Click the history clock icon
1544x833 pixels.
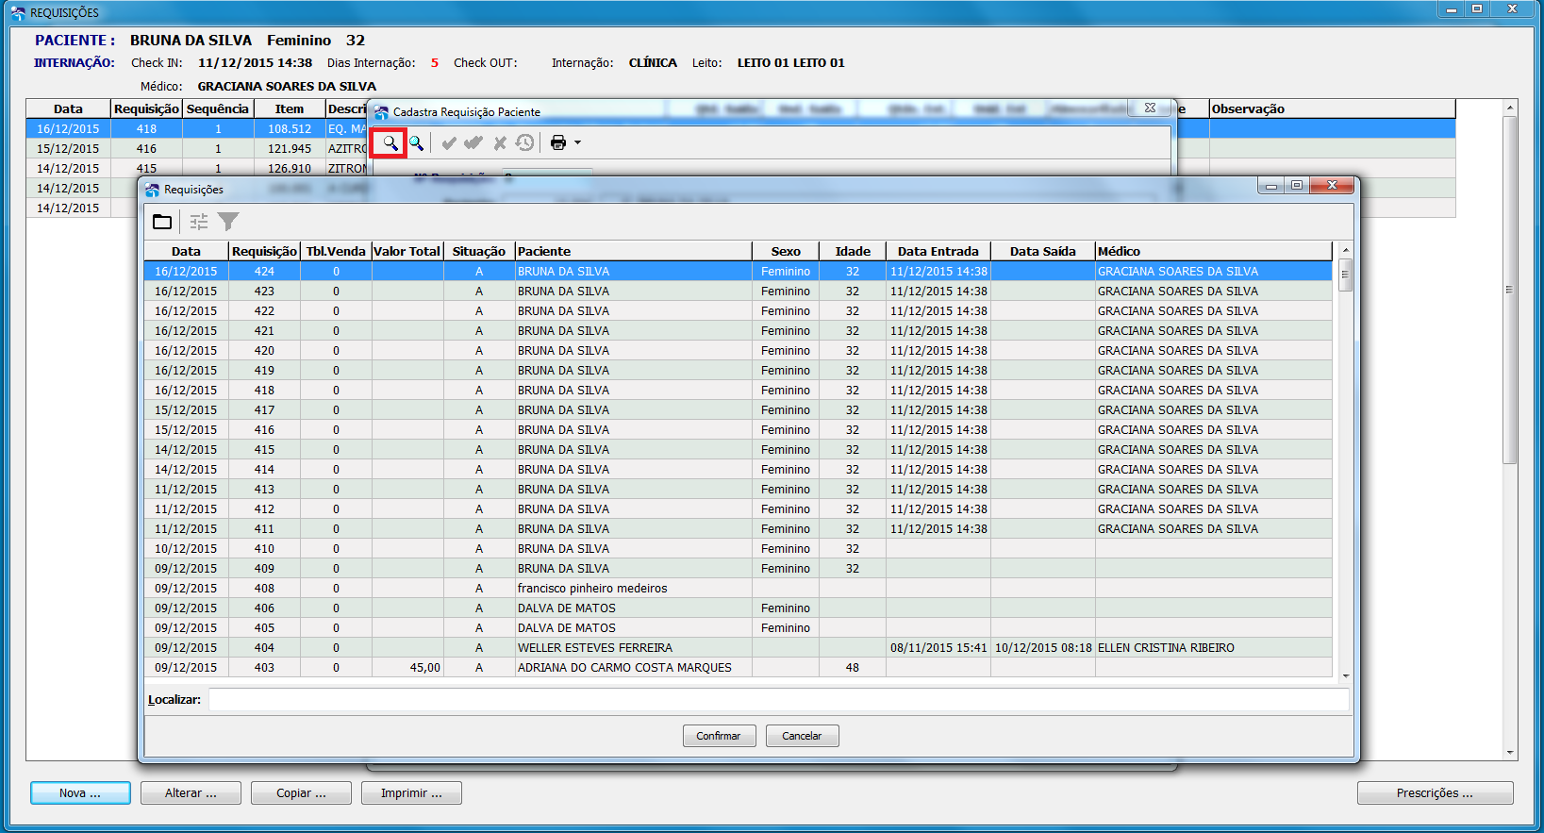(x=525, y=143)
